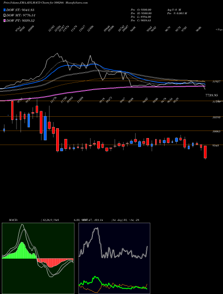The width and height of the screenshot is (223, 294).
Task: Select the 'DOW ST: 9541.83' legend text
Action: tap(20, 10)
